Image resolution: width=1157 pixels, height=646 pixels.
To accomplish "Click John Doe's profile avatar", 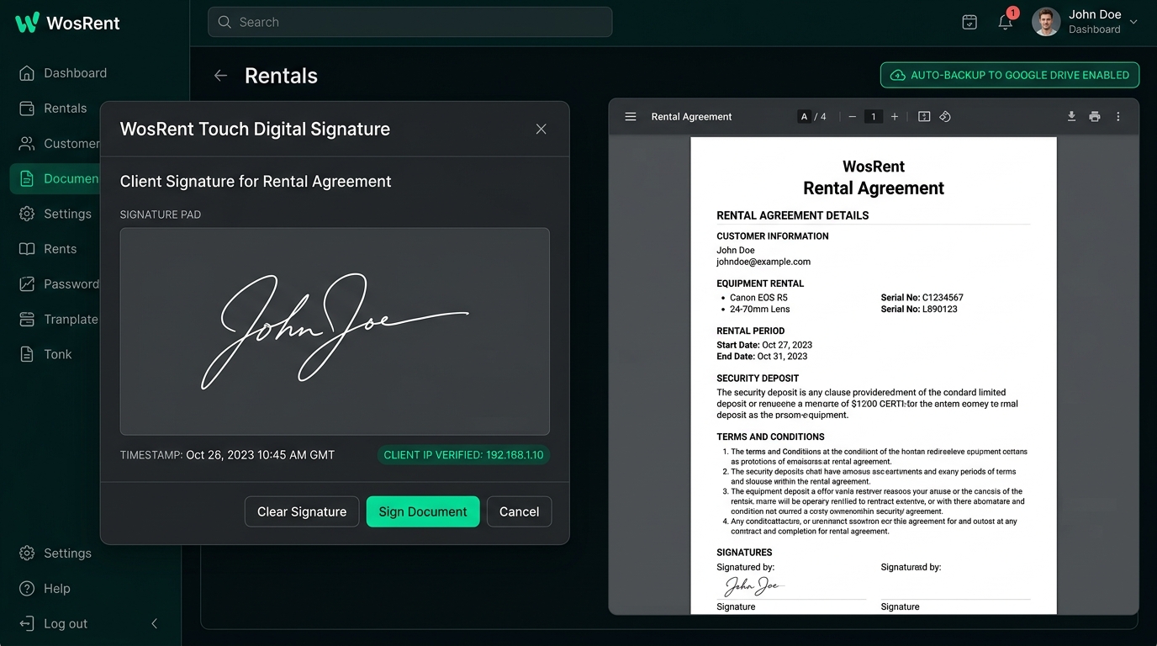I will (1046, 22).
